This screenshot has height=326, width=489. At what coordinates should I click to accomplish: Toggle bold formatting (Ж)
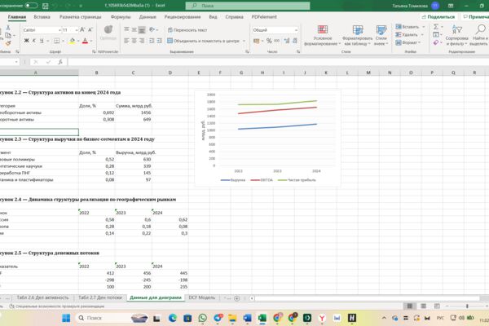(x=27, y=41)
